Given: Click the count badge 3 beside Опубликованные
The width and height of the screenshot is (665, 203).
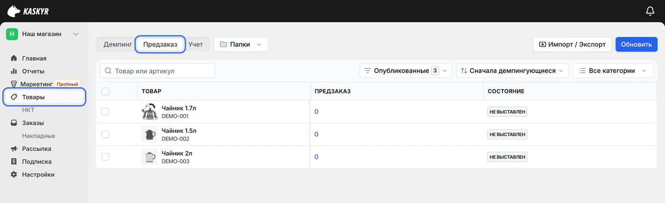Looking at the screenshot, I should pos(435,71).
